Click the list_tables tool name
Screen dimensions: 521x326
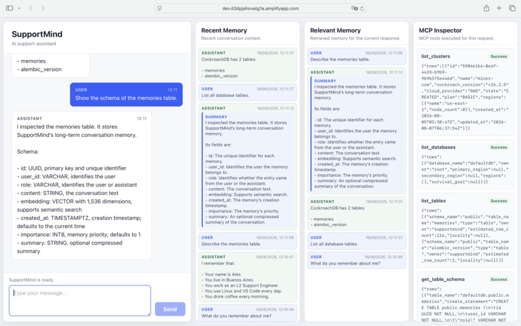coord(434,201)
